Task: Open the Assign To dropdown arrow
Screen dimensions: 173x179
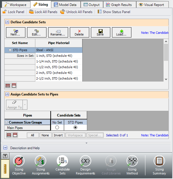Action: pos(25,105)
